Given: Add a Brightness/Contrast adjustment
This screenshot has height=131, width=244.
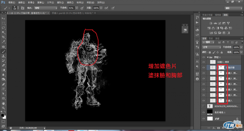Looking at the screenshot, I should (x=211, y=23).
